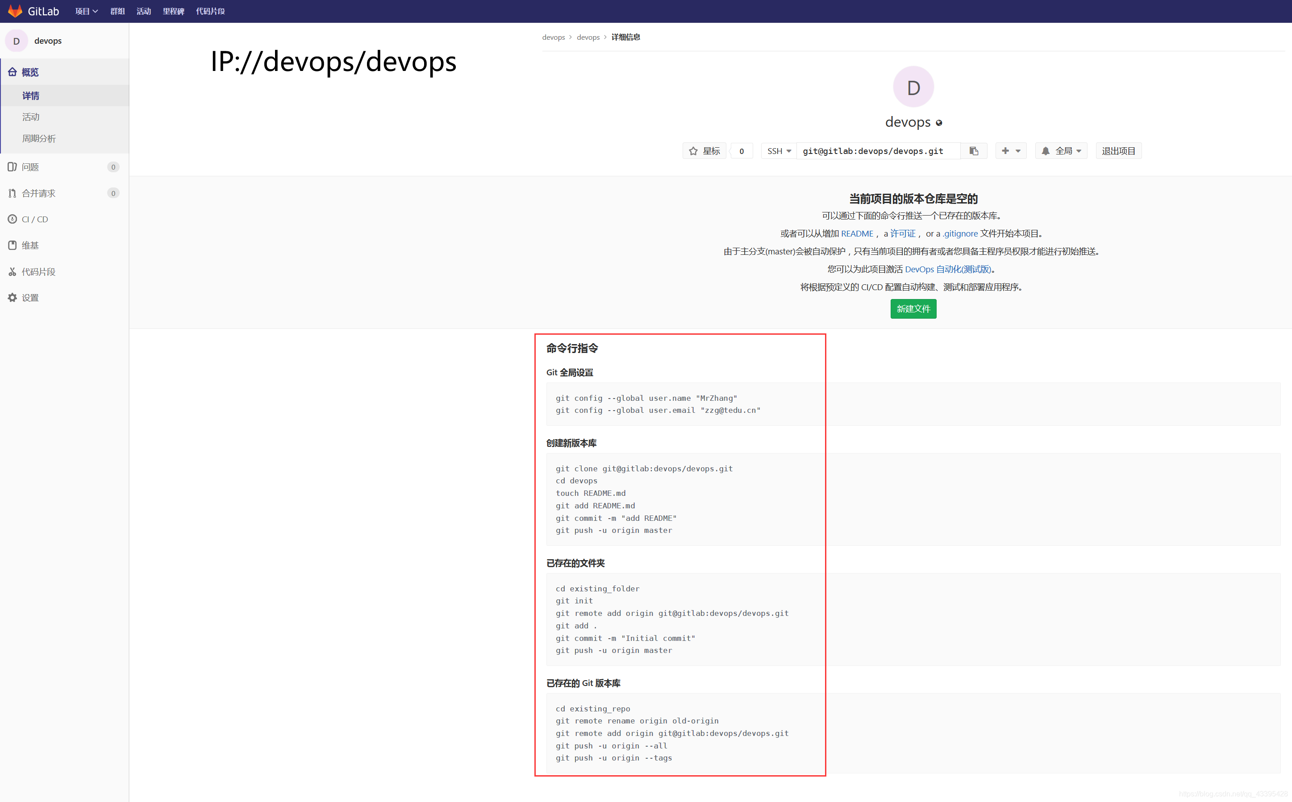Click the 问题 issues icon in sidebar
1292x802 pixels.
12,166
